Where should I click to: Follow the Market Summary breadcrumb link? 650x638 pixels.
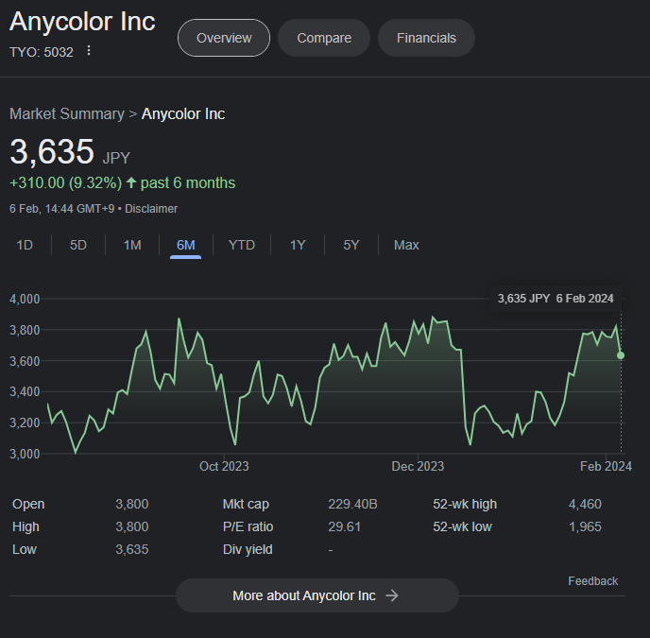67,113
